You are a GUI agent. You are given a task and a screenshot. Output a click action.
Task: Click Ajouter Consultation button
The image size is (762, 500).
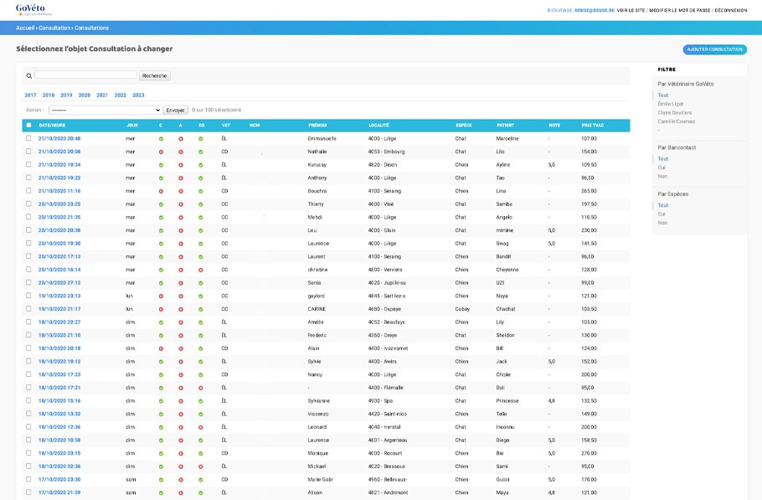click(x=715, y=49)
